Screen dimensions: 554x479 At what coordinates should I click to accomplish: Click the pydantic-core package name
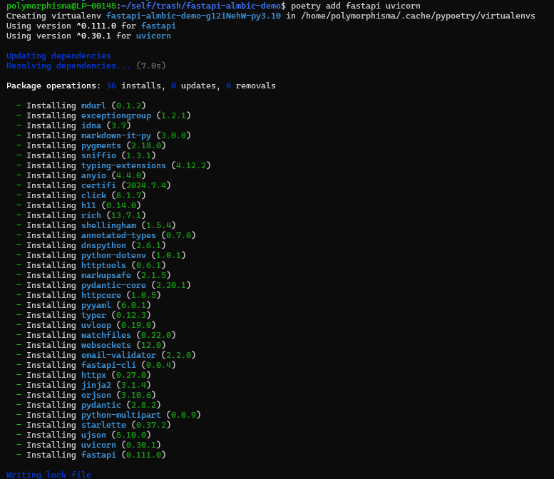click(113, 285)
